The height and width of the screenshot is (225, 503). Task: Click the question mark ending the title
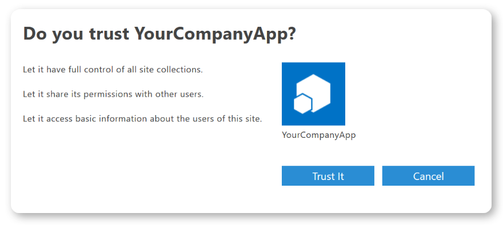pos(291,34)
